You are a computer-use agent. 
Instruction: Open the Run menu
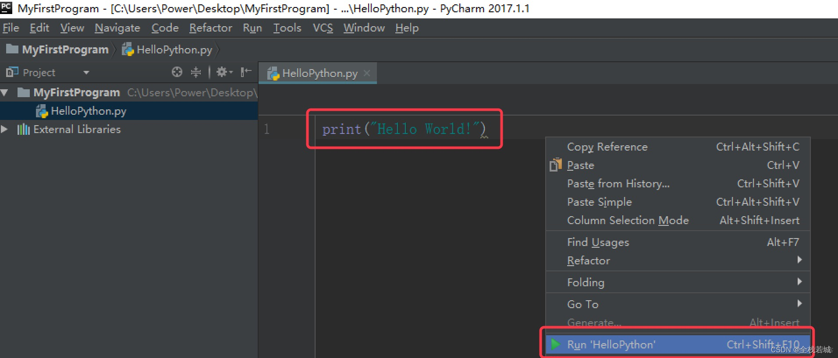(252, 28)
